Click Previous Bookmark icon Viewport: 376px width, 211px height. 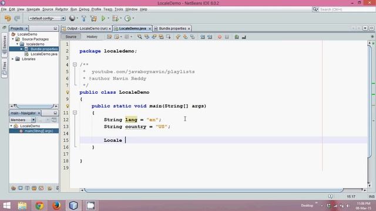click(x=178, y=37)
